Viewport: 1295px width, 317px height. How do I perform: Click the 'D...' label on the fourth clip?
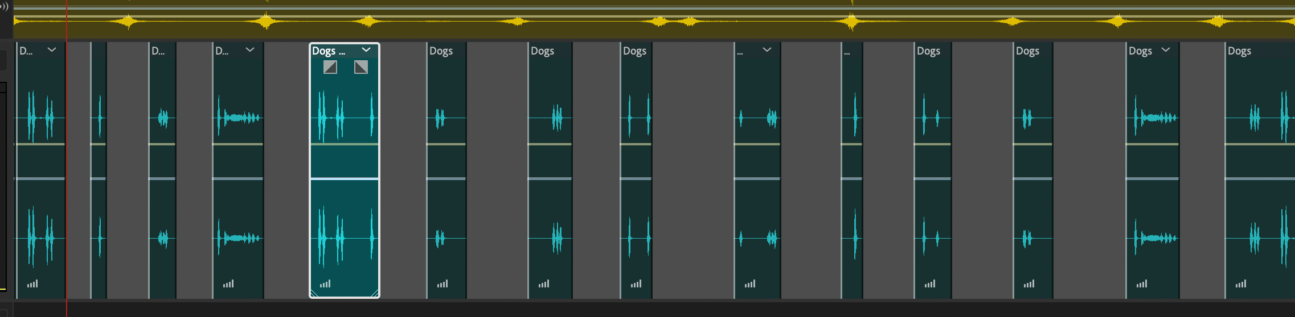coord(222,51)
